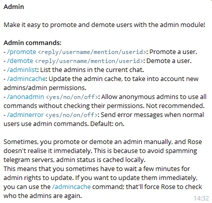212x203 pixels.
Task: Select the /anonadmin command link
Action: point(26,97)
